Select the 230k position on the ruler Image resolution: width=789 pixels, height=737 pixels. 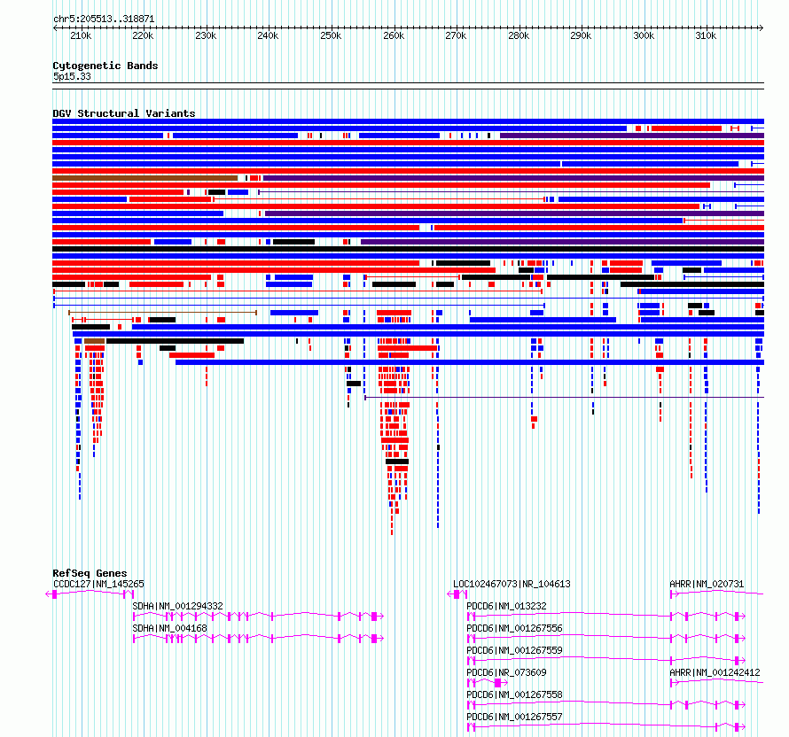pos(206,35)
